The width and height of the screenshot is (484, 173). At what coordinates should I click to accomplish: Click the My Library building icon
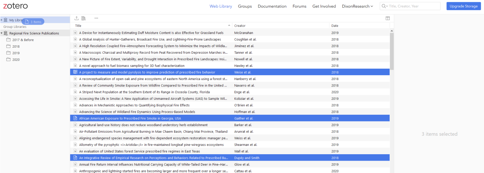click(6, 20)
